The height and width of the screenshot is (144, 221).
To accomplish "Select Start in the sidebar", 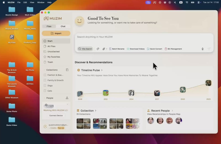I will 56,41.
